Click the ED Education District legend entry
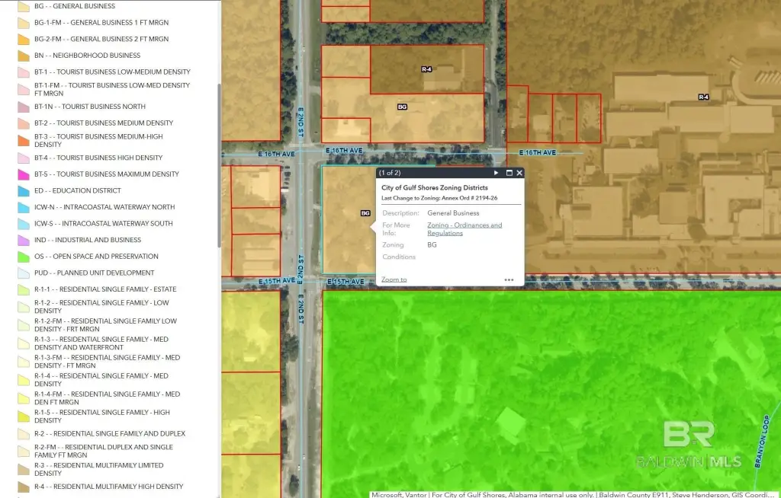Viewport: 781px width, 498px height. coord(77,190)
